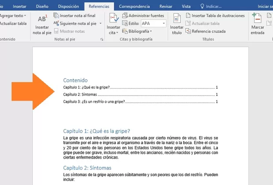Open the Notas al pie dialog launcher

coord(102,39)
